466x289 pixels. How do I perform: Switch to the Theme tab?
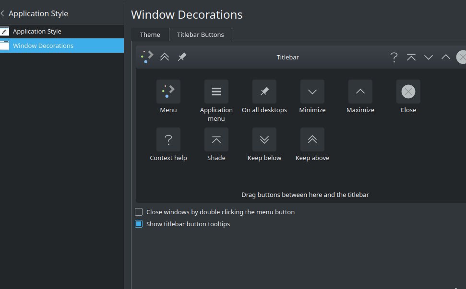(x=150, y=35)
